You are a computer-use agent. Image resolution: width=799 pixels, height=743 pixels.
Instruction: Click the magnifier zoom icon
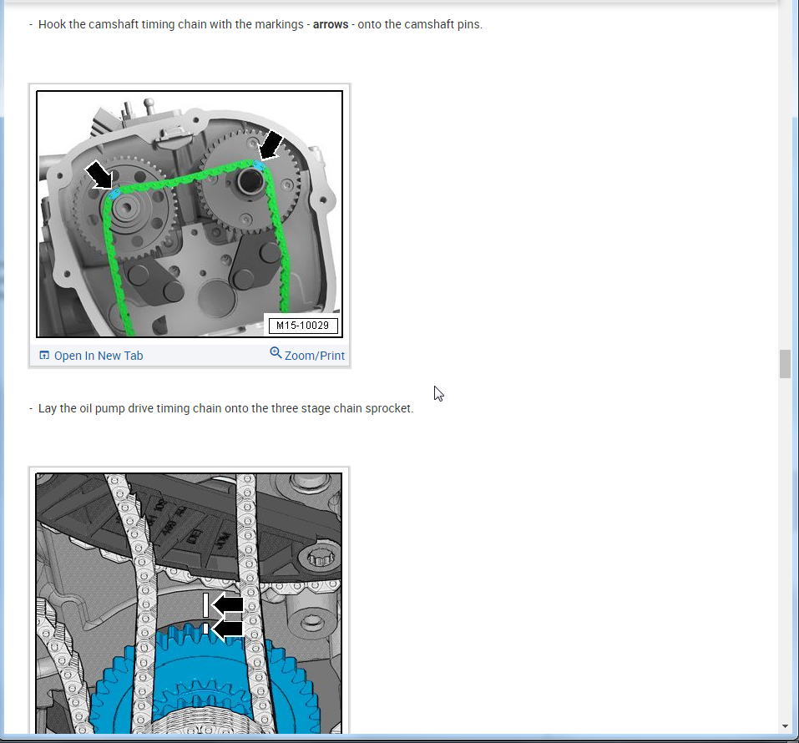pyautogui.click(x=276, y=352)
